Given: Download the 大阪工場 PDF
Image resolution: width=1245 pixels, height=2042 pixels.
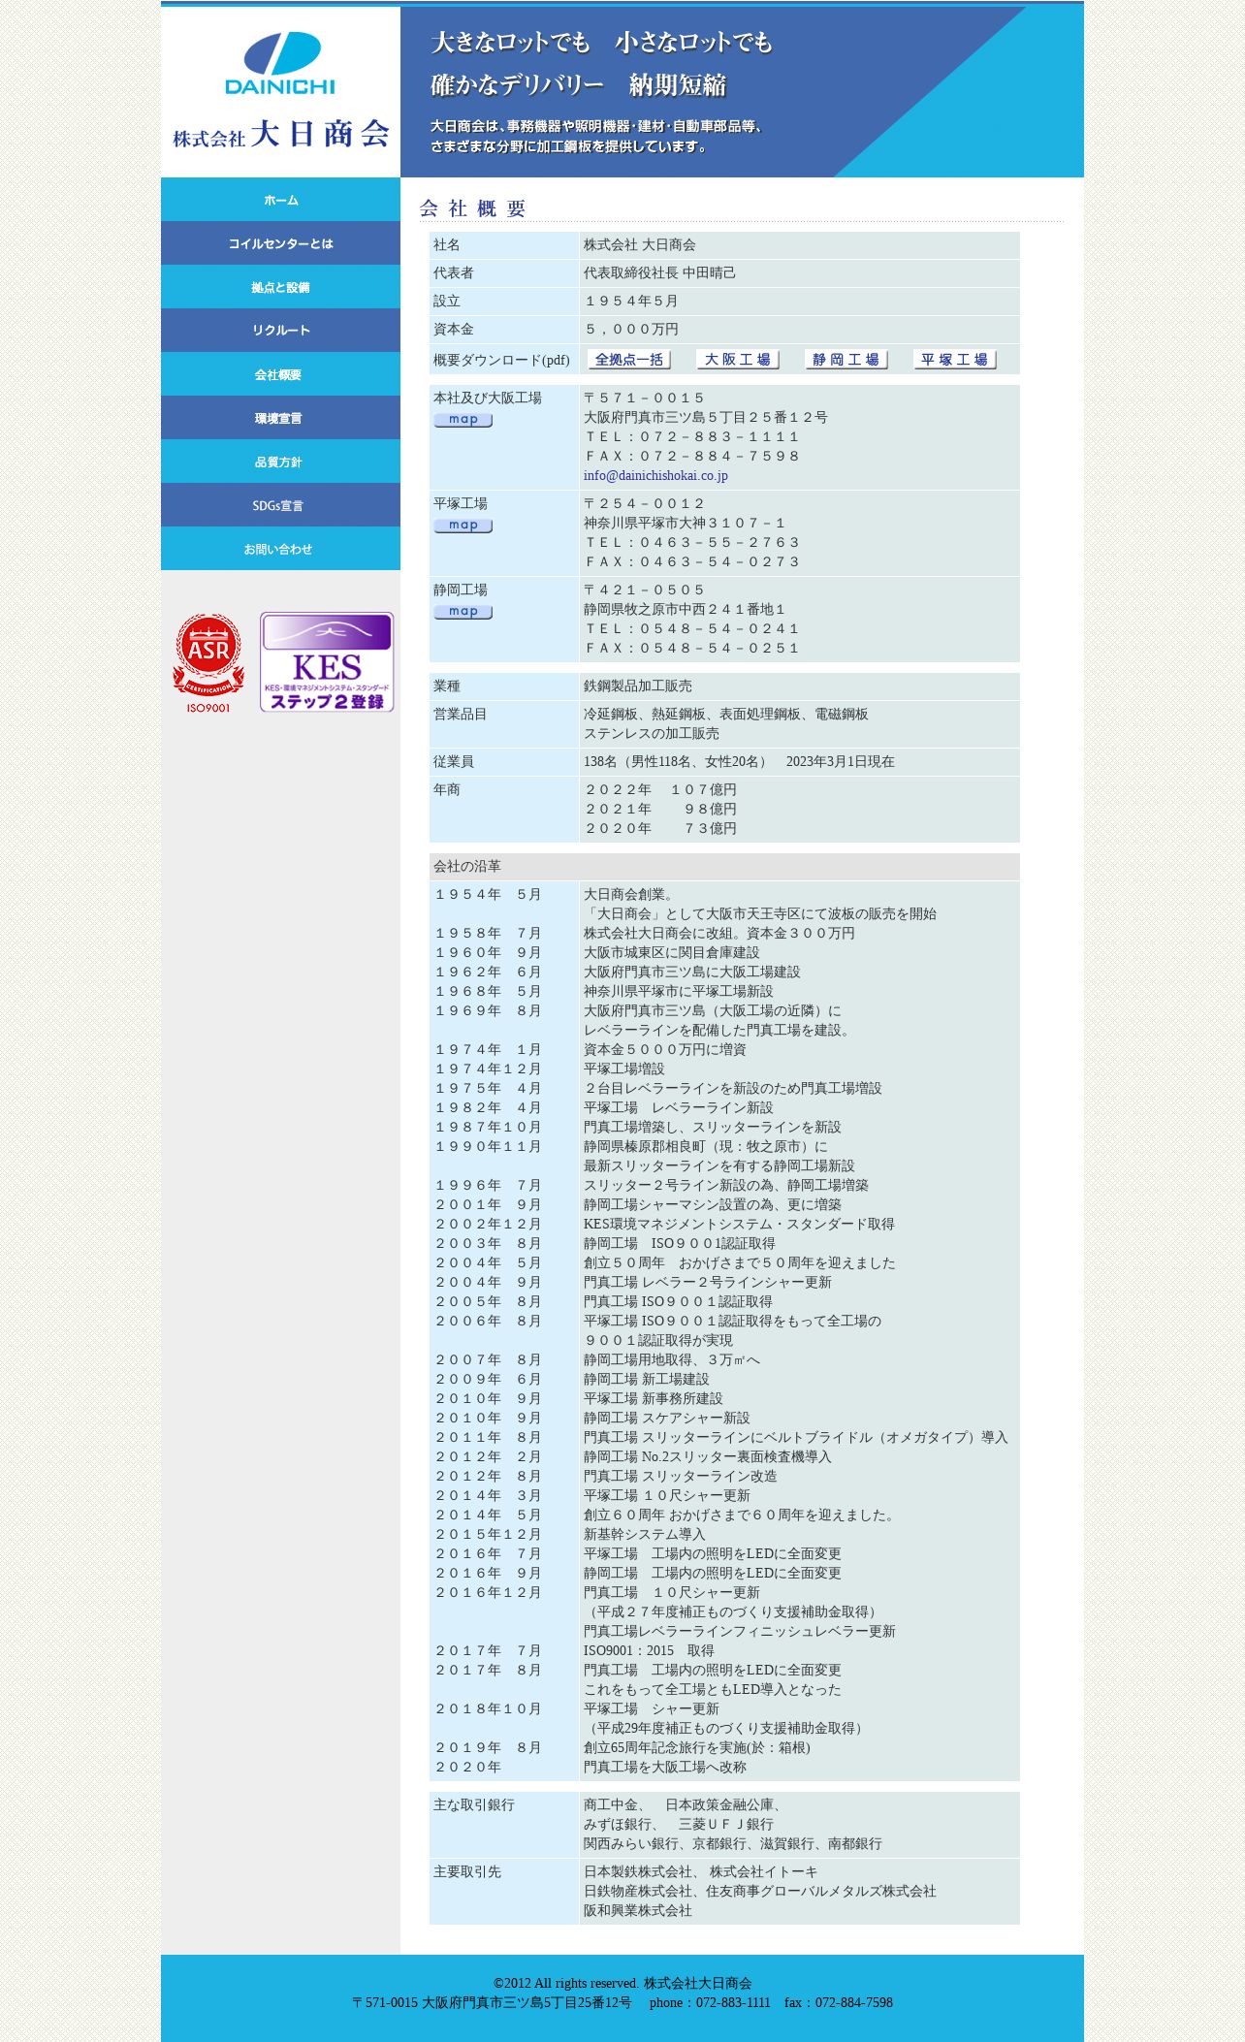Looking at the screenshot, I should [738, 360].
